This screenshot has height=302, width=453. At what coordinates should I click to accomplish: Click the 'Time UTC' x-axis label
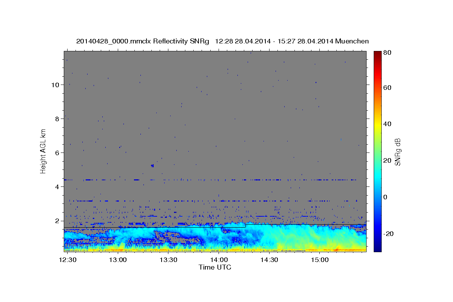click(x=215, y=267)
